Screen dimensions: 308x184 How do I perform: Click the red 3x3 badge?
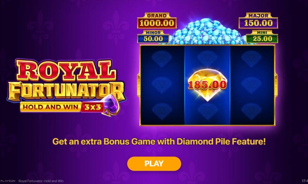click(x=92, y=107)
